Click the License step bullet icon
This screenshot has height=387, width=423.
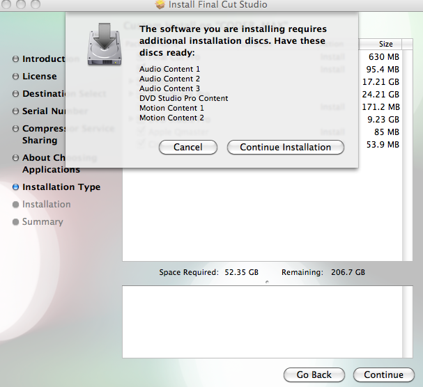(15, 77)
